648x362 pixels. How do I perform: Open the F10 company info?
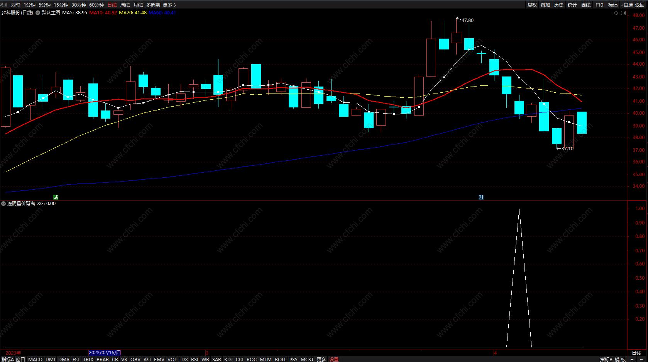pos(599,5)
